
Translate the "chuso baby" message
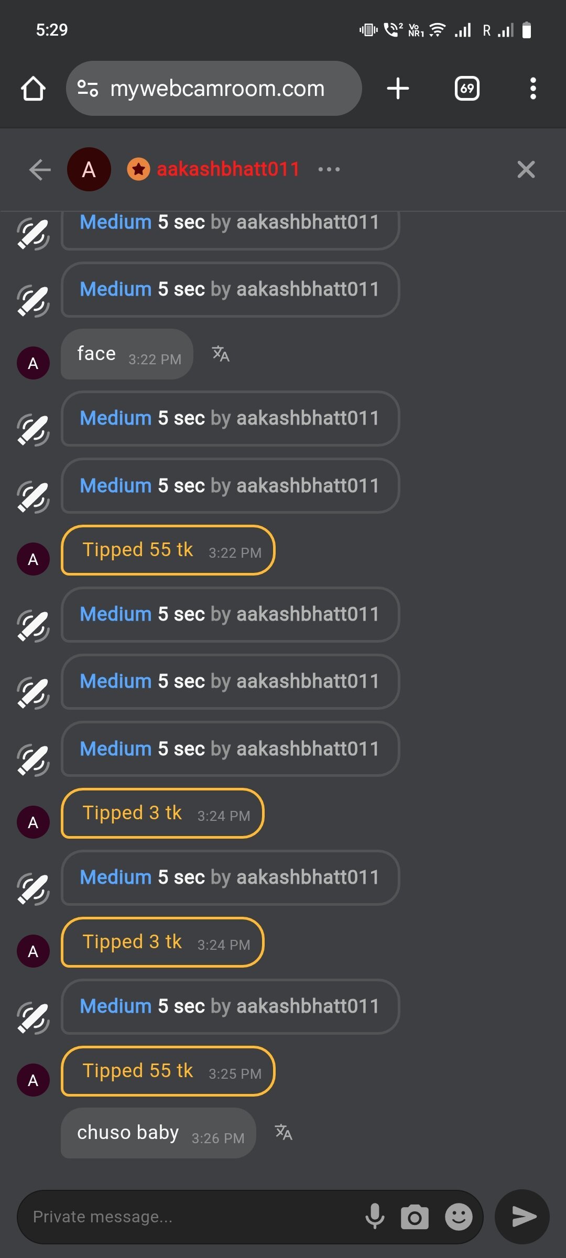(x=284, y=1132)
